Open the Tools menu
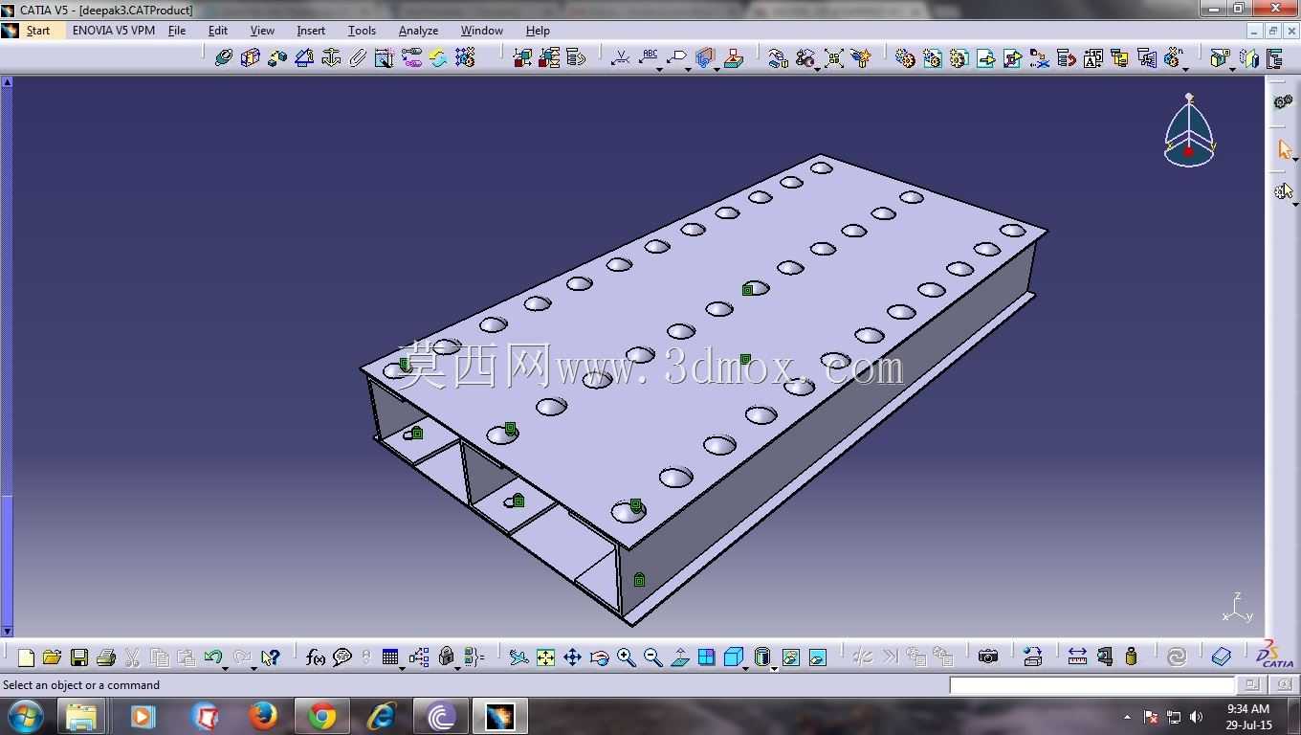1301x735 pixels. tap(362, 31)
